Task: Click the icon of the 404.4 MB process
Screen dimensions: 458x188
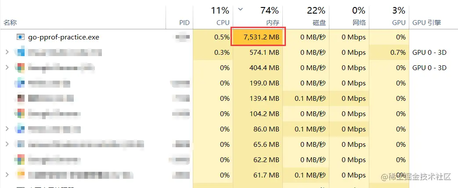Action: 20,68
